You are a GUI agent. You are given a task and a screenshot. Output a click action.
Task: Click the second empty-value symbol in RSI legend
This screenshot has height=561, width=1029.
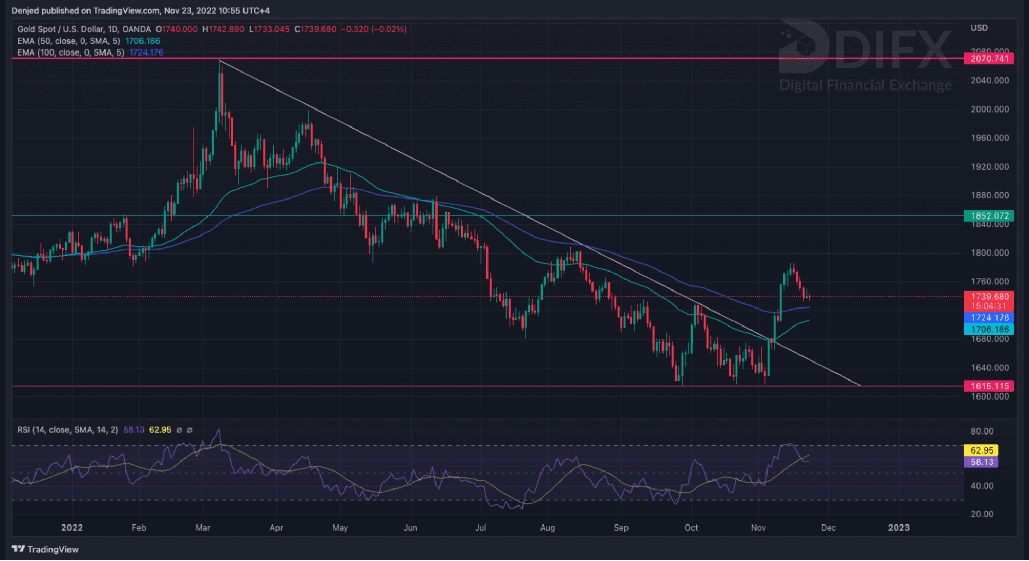point(189,430)
